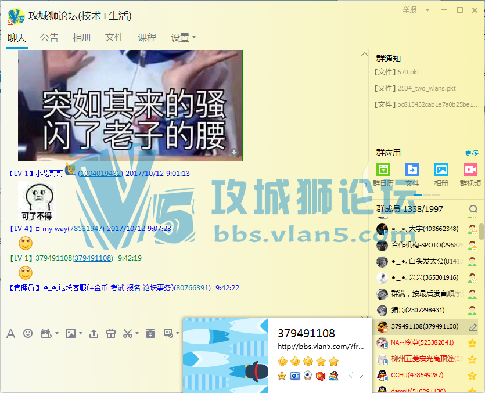The width and height of the screenshot is (485, 393).
Task: Click the 可了不得 sticker image
Action: click(x=37, y=201)
